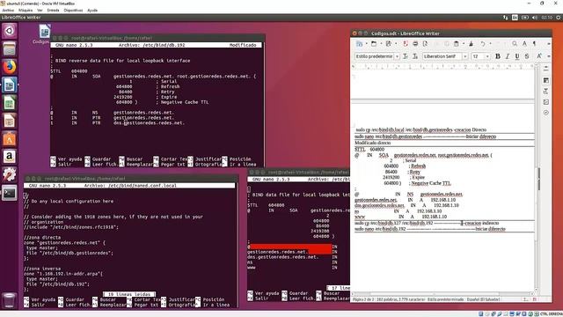Open Sidebar Settings icon in Writer
The height and width of the screenshot is (317, 563).
click(546, 69)
